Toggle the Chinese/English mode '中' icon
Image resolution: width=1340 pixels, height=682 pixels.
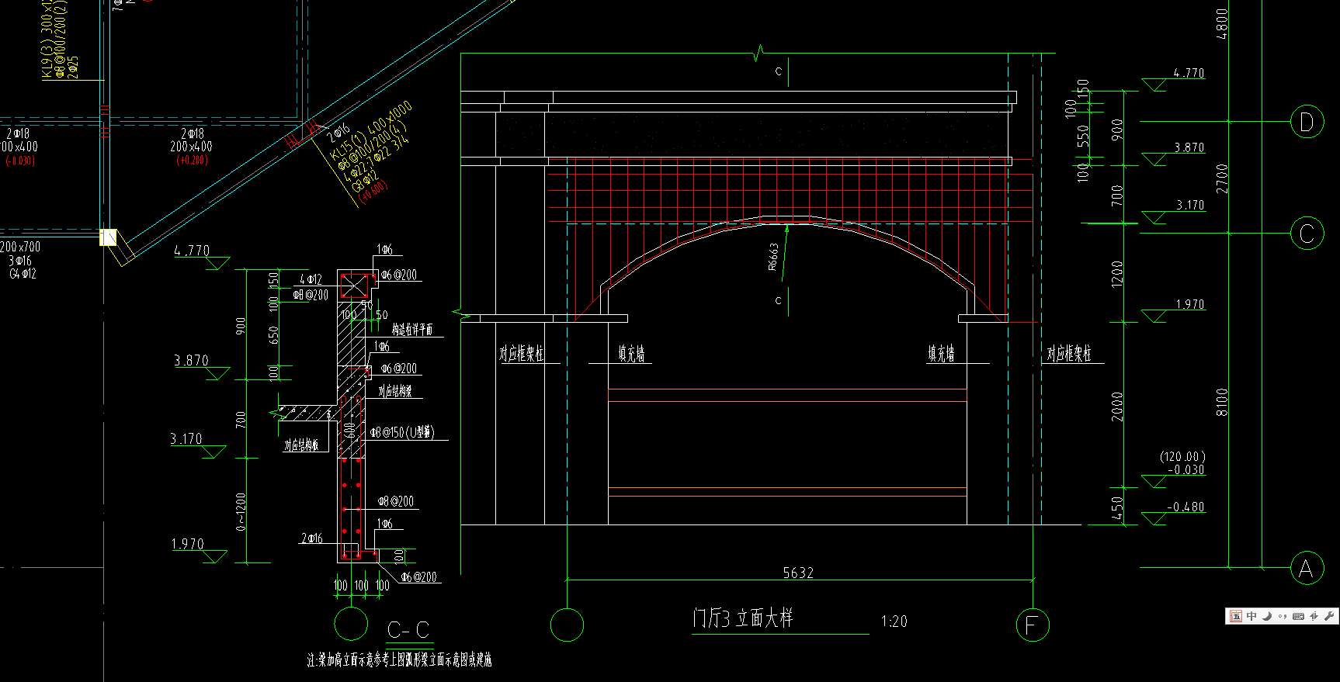[x=1251, y=616]
